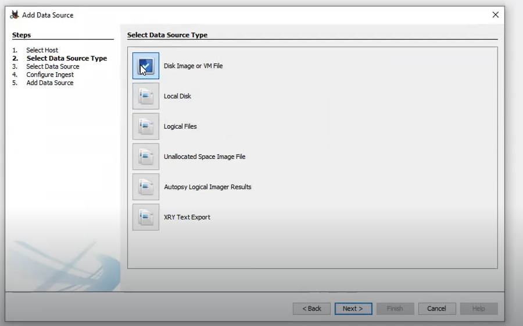
Task: Click step 4 'Configure Ingest' text
Action: click(x=50, y=75)
